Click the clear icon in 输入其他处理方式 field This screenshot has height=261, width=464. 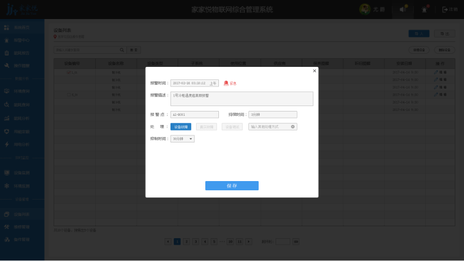click(293, 127)
